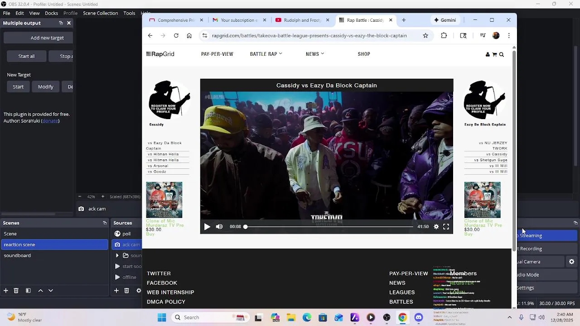Open RapGrid shopping cart icon

[x=494, y=54]
